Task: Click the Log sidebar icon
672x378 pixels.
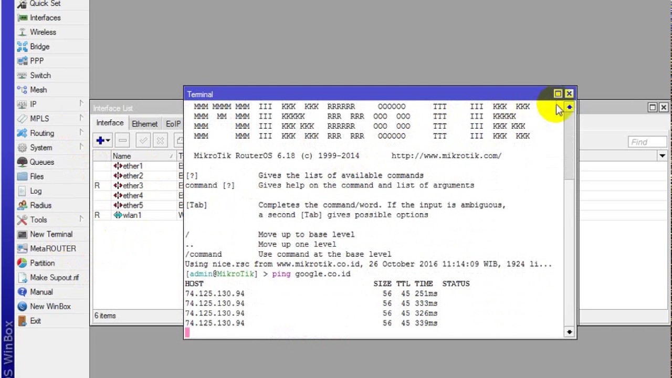Action: tap(22, 191)
